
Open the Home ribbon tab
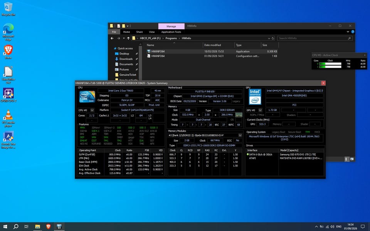(x=126, y=32)
